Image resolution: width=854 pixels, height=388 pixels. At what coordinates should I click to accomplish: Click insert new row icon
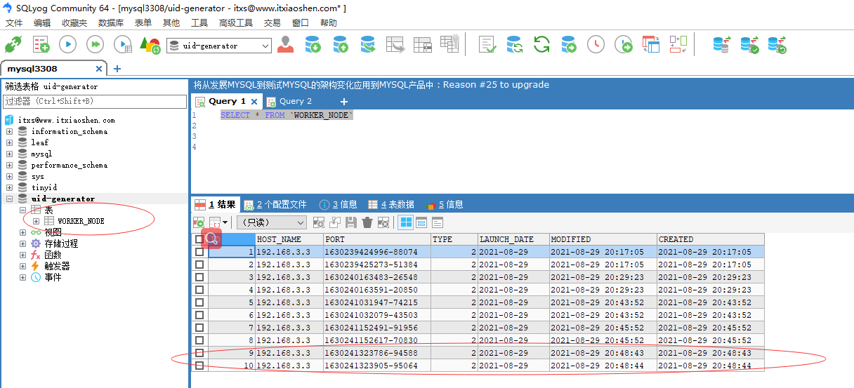319,222
